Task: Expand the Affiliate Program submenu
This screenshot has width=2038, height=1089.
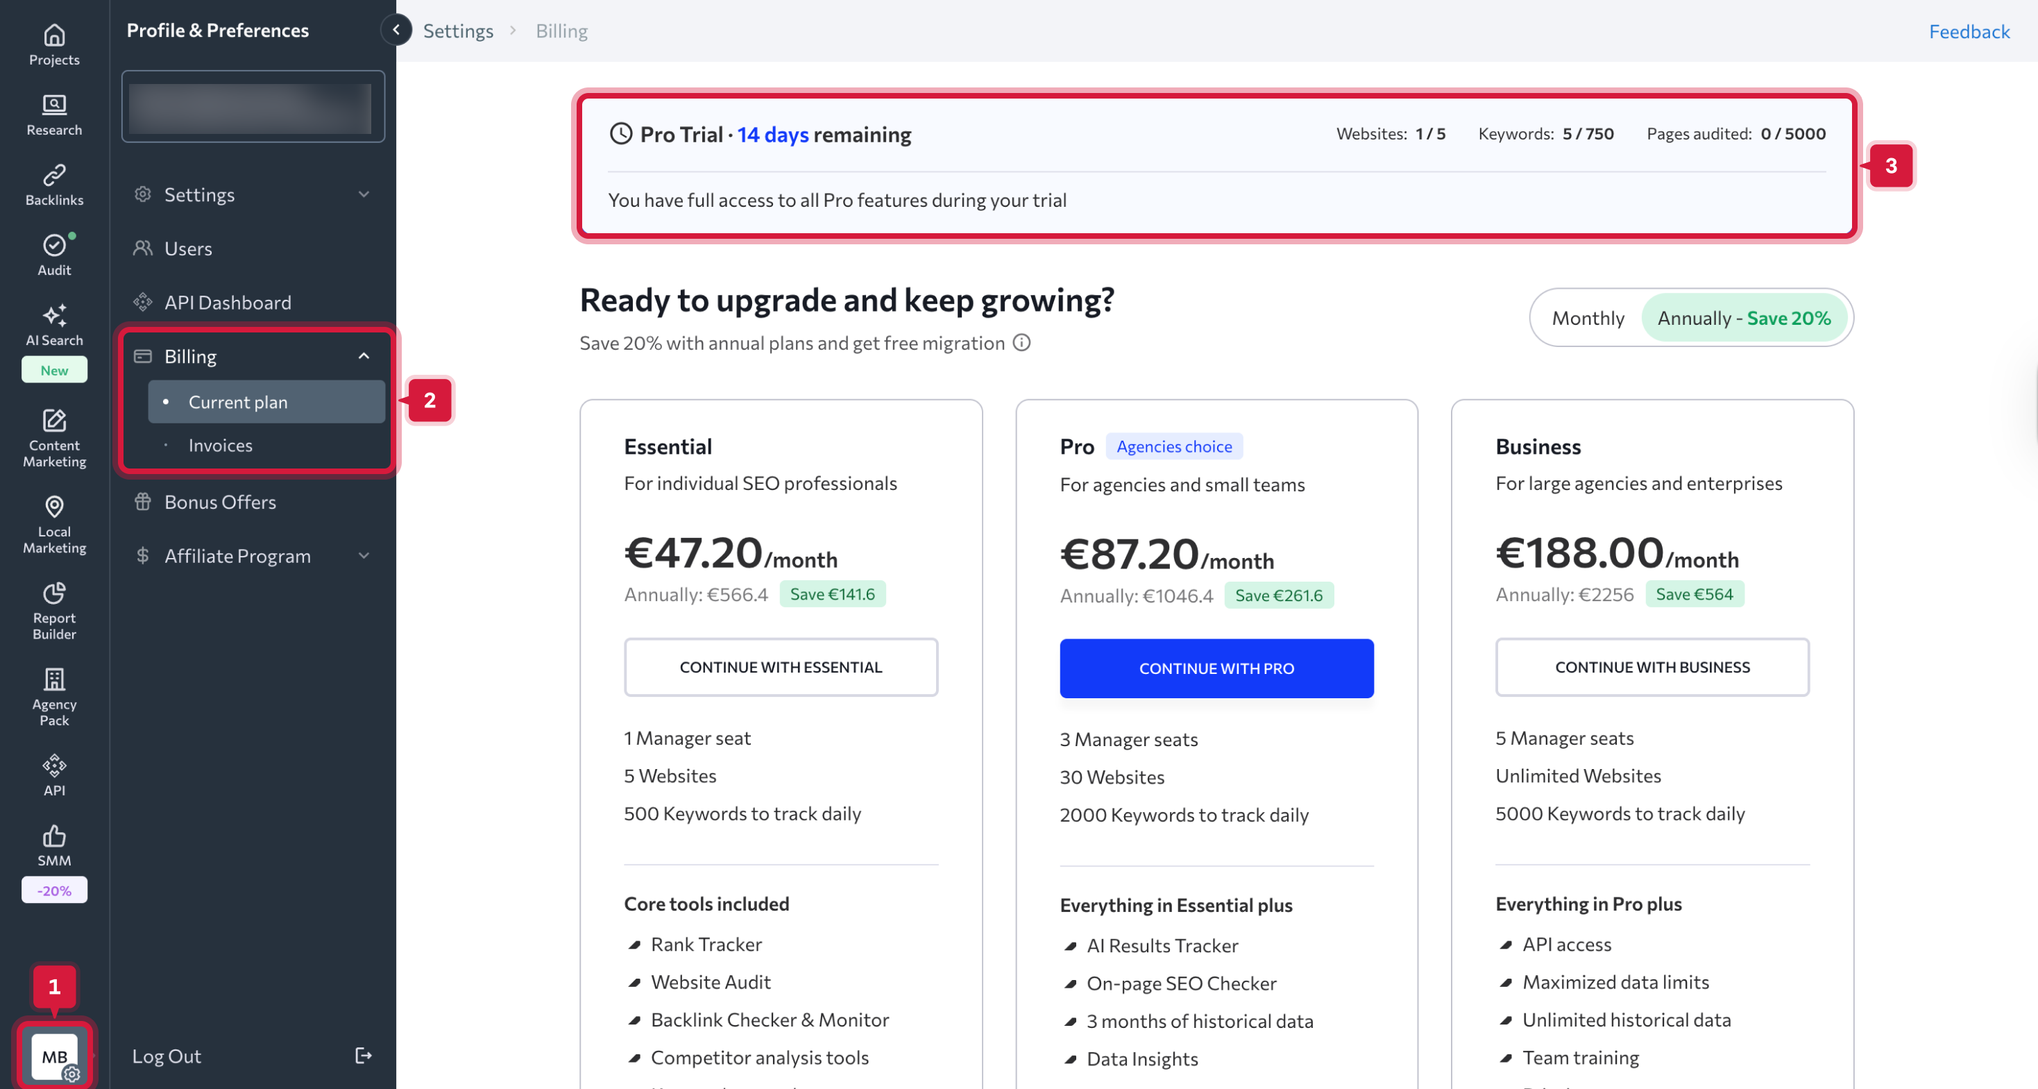Action: pos(364,555)
